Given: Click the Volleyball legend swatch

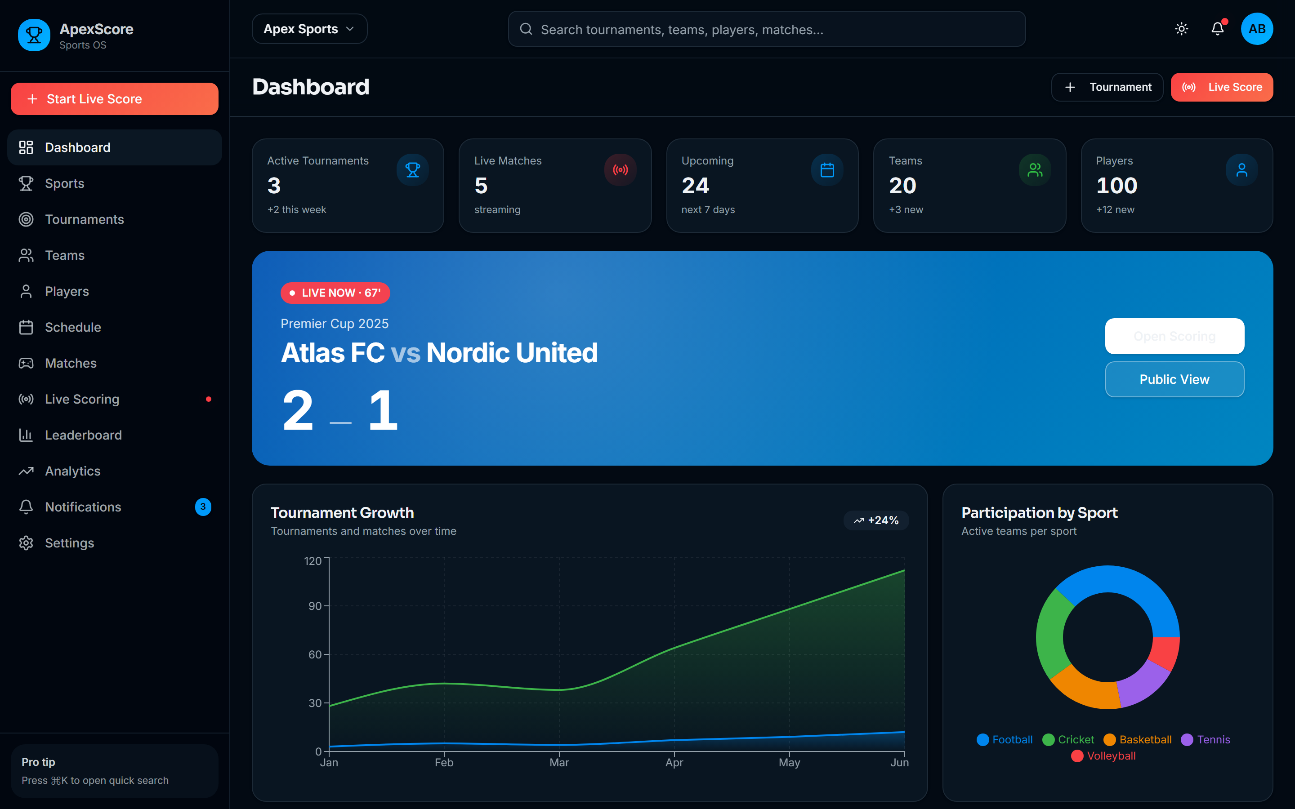Looking at the screenshot, I should pyautogui.click(x=1077, y=756).
